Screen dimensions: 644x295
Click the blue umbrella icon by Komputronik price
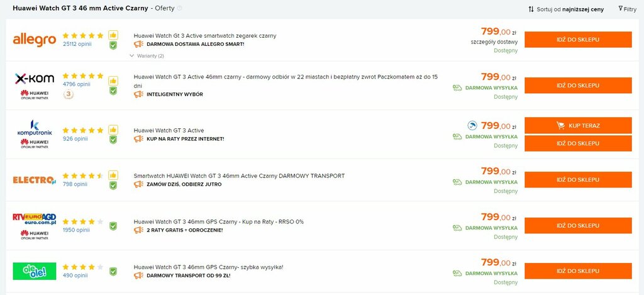coord(472,125)
